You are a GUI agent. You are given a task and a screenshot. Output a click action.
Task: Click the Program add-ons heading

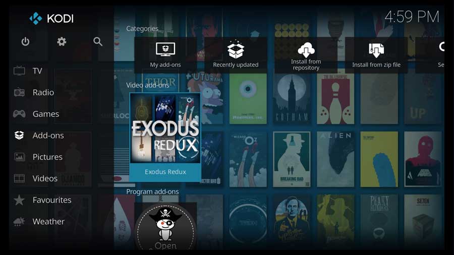coord(152,192)
